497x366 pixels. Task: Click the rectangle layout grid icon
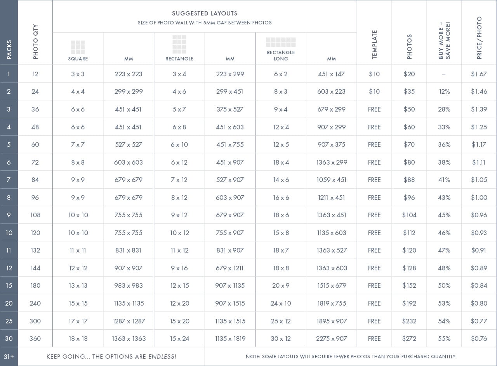[179, 44]
